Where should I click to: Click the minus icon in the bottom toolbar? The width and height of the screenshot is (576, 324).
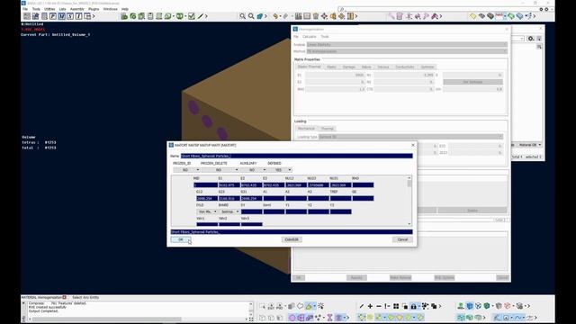379,306
